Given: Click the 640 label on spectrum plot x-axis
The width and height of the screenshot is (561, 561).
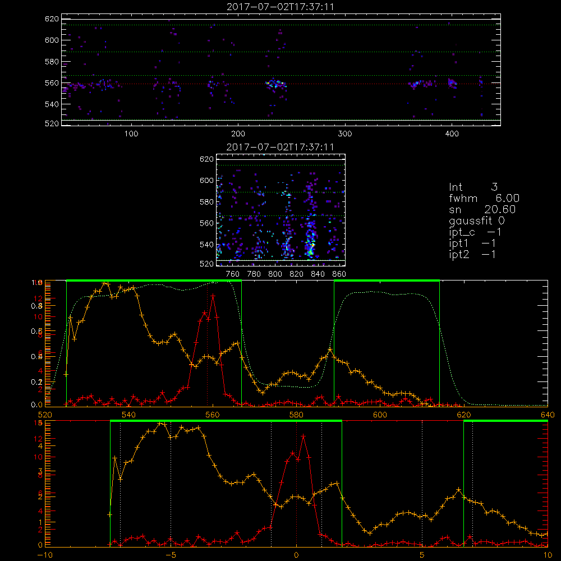Looking at the screenshot, I should (x=548, y=415).
